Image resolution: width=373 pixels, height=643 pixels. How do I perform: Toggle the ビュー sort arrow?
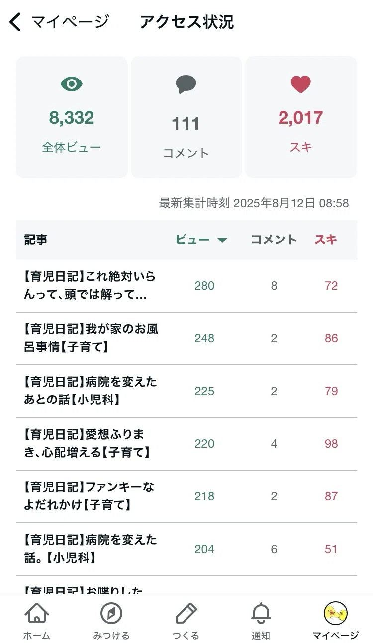(222, 241)
